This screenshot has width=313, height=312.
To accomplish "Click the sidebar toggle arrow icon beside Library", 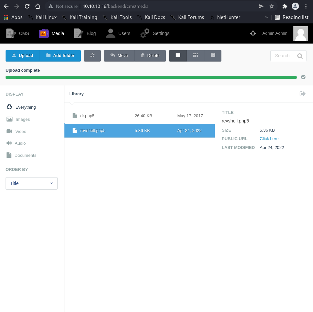I will [x=303, y=94].
